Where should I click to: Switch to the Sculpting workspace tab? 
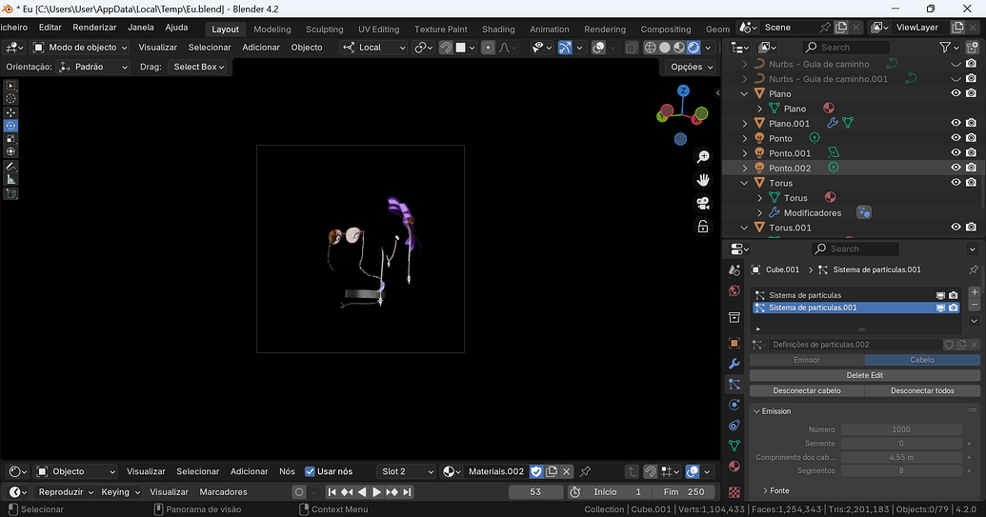click(x=325, y=29)
